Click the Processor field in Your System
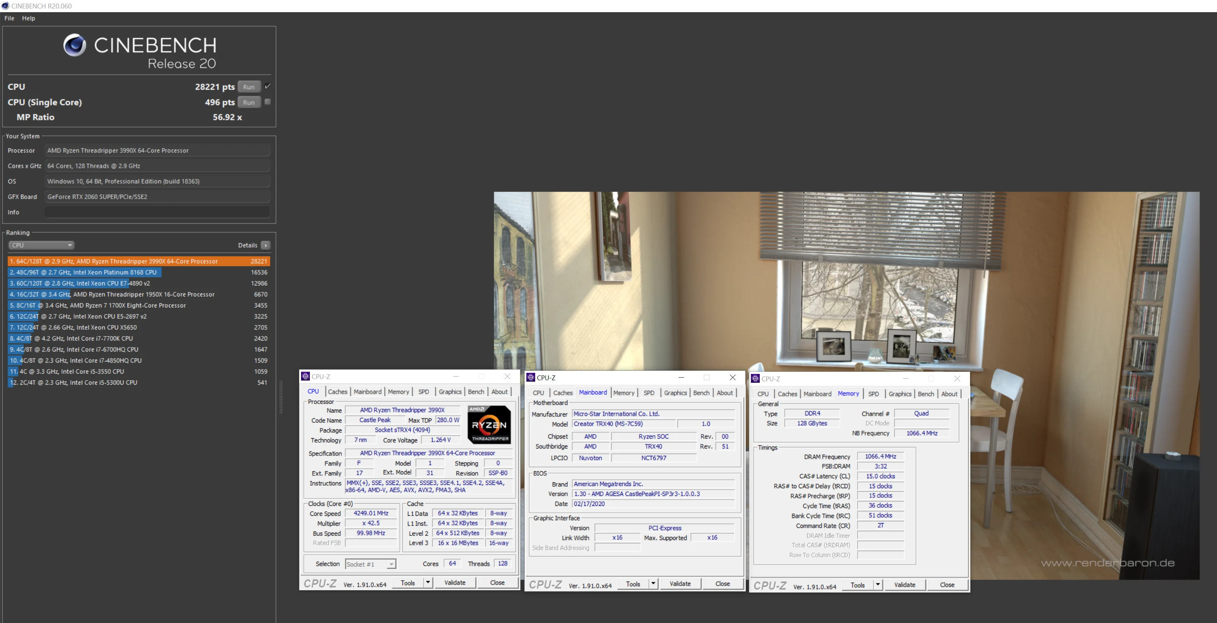Viewport: 1217px width, 623px height. coord(157,151)
